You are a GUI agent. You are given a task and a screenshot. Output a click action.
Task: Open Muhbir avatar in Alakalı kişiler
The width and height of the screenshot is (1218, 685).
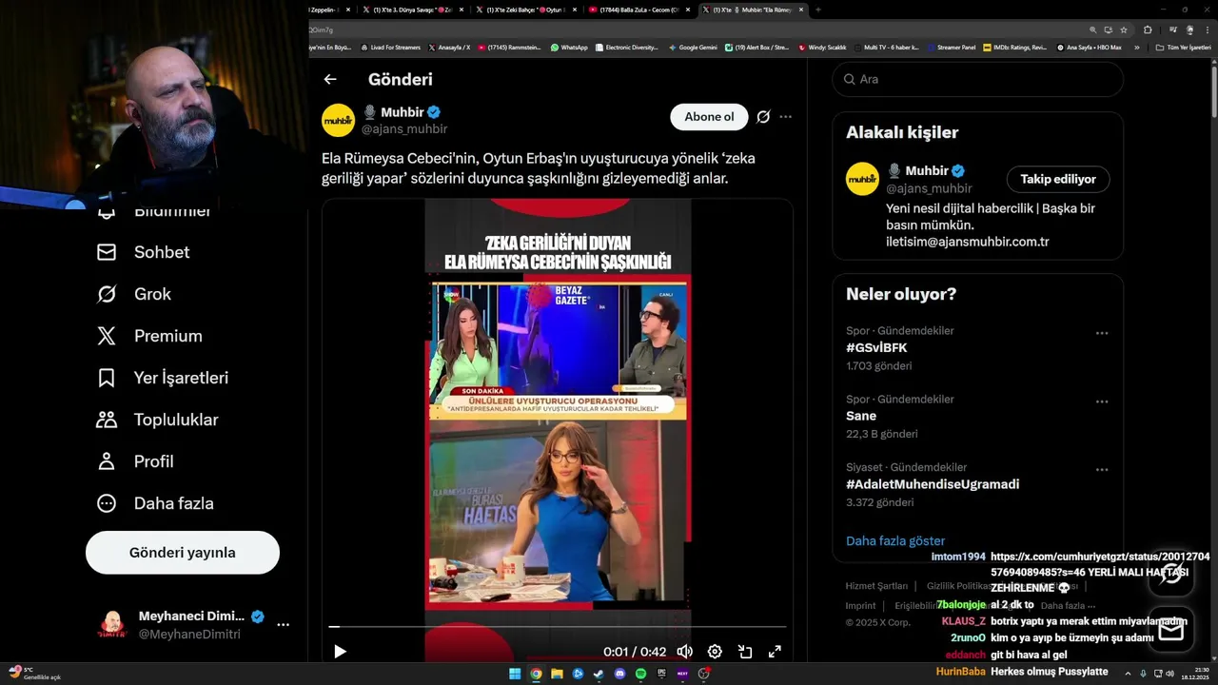coord(862,179)
